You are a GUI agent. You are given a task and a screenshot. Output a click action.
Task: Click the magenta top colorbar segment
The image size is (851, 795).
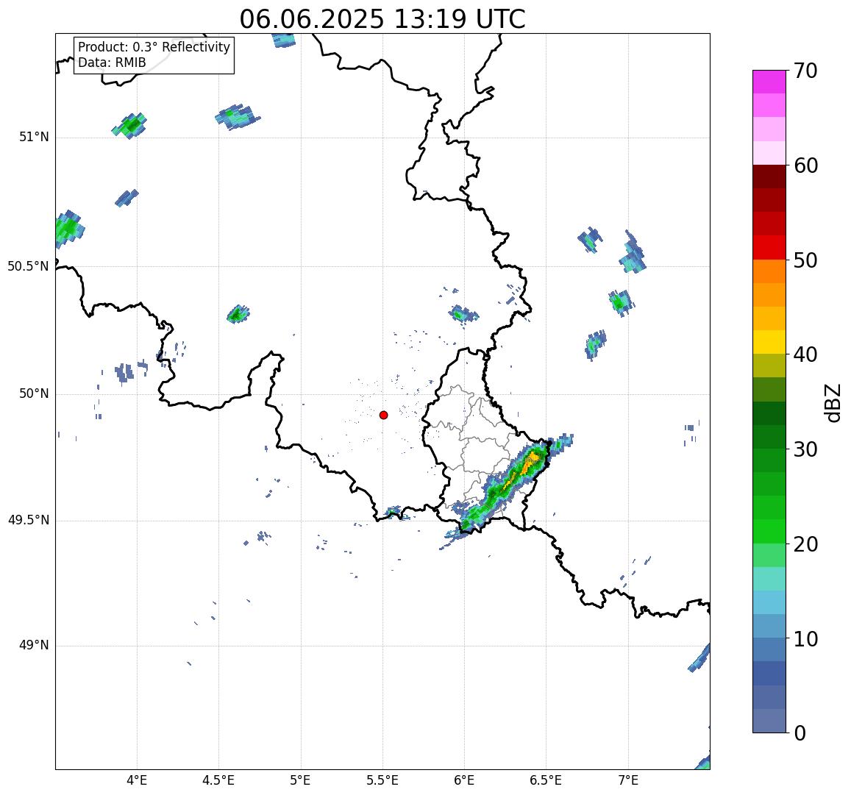[769, 82]
